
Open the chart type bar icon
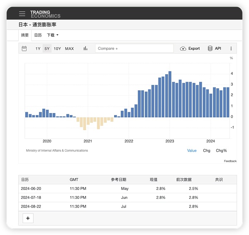85,48
